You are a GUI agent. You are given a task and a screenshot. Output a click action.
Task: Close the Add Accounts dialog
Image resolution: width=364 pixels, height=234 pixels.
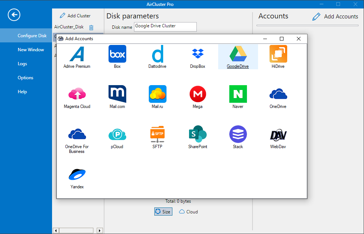(x=299, y=39)
